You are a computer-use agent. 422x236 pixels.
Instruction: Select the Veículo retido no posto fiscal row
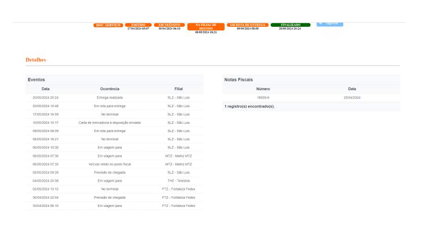(110, 164)
